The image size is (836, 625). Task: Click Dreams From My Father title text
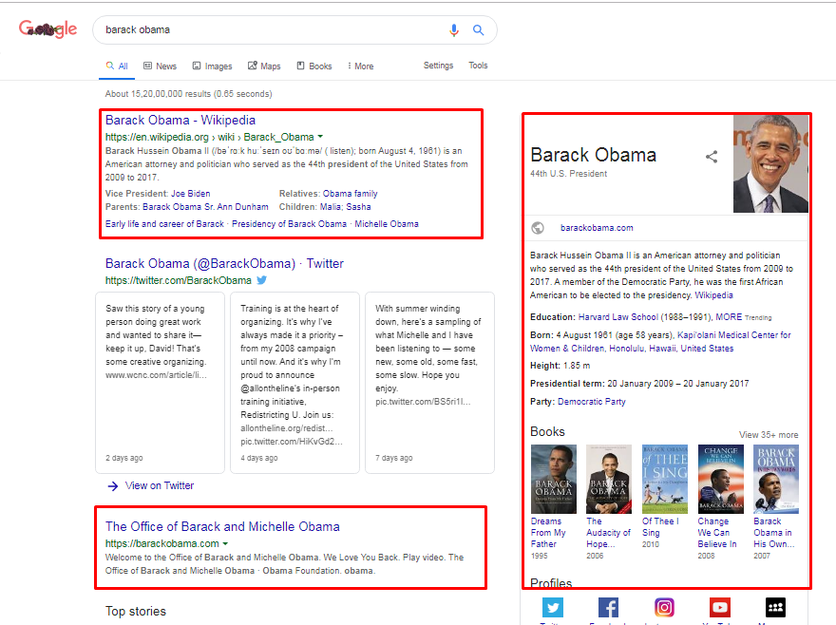548,533
